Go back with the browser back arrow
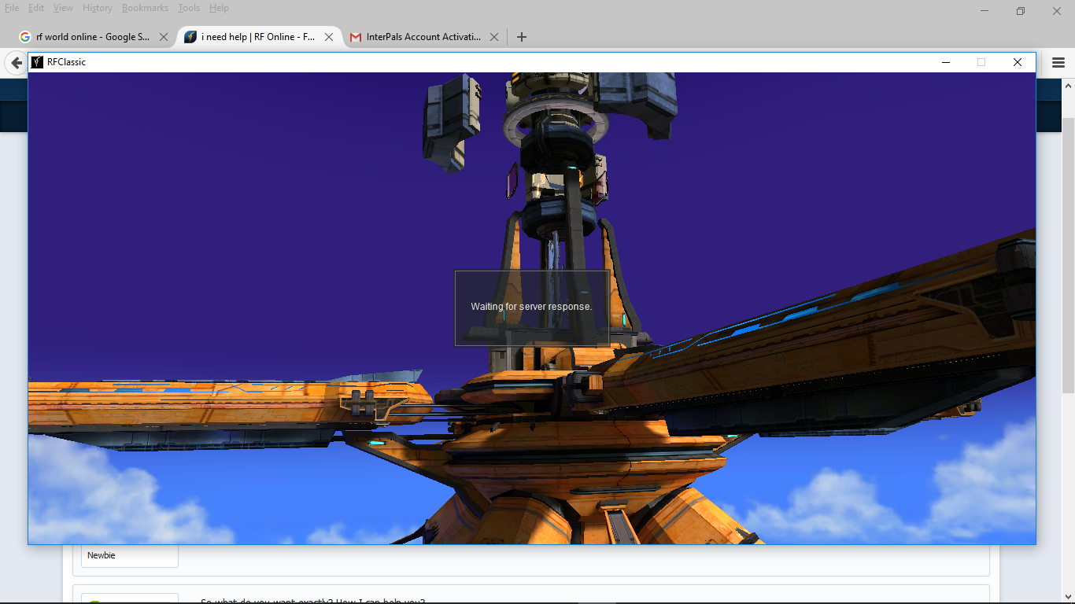Viewport: 1075px width, 604px height. pyautogui.click(x=16, y=63)
